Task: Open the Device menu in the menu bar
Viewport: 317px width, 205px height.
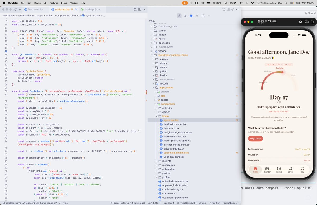Action: (38, 3)
